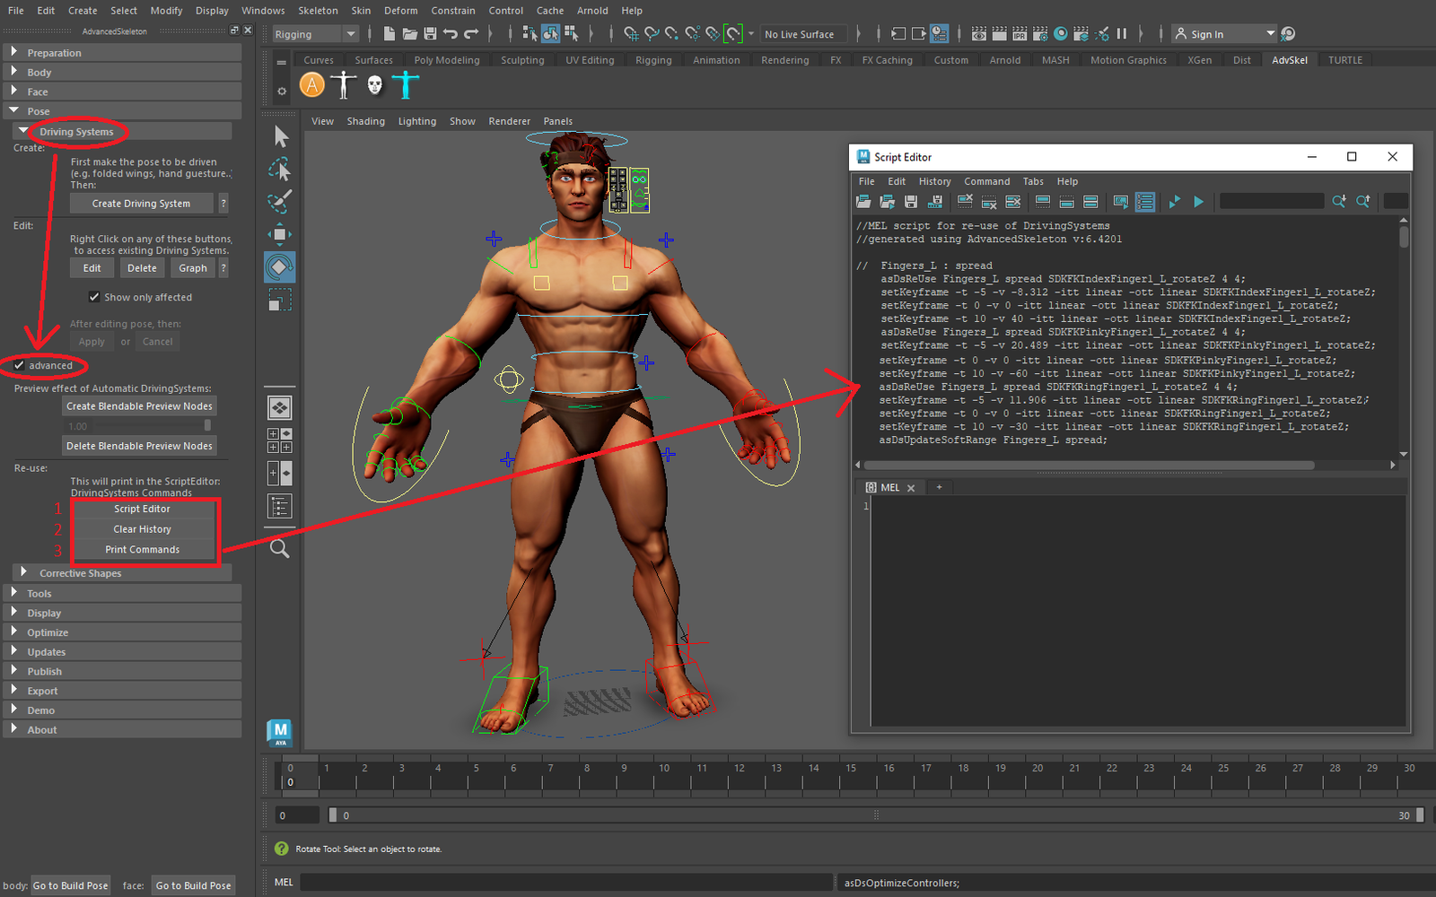Toggle the Show only affected checkbox
This screenshot has width=1436, height=897.
coord(94,297)
